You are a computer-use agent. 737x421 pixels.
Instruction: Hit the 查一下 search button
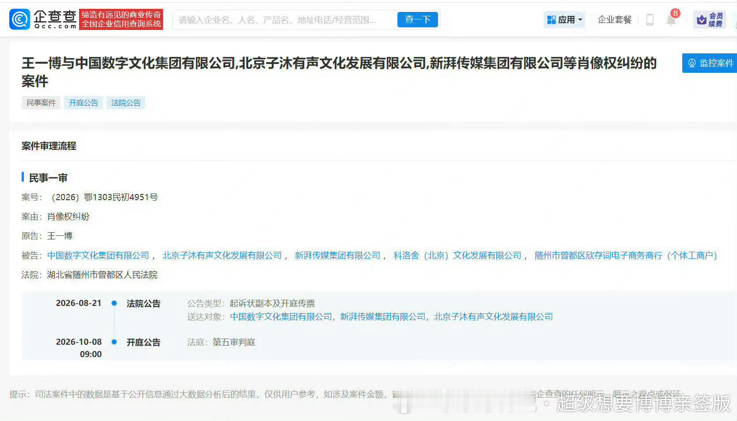[x=417, y=20]
